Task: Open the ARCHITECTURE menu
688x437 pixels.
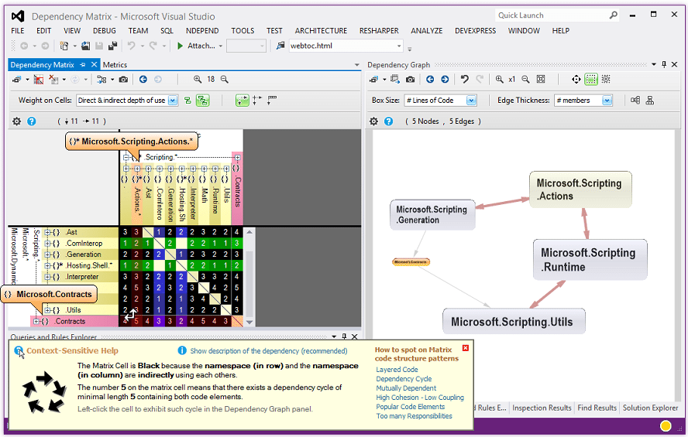Action: tap(321, 31)
